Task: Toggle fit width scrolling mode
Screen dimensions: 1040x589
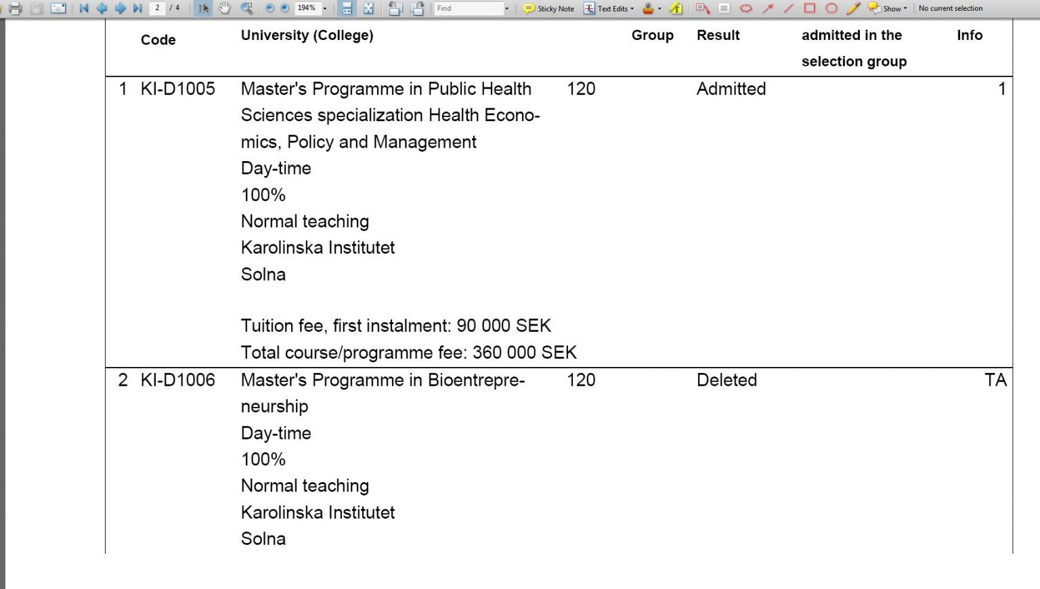Action: click(347, 9)
